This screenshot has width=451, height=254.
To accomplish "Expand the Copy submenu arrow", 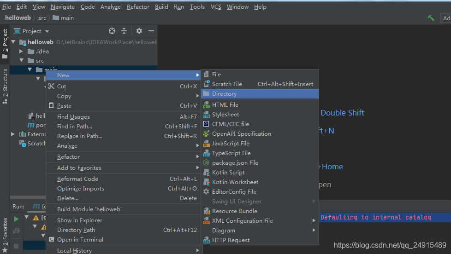I will pos(197,96).
